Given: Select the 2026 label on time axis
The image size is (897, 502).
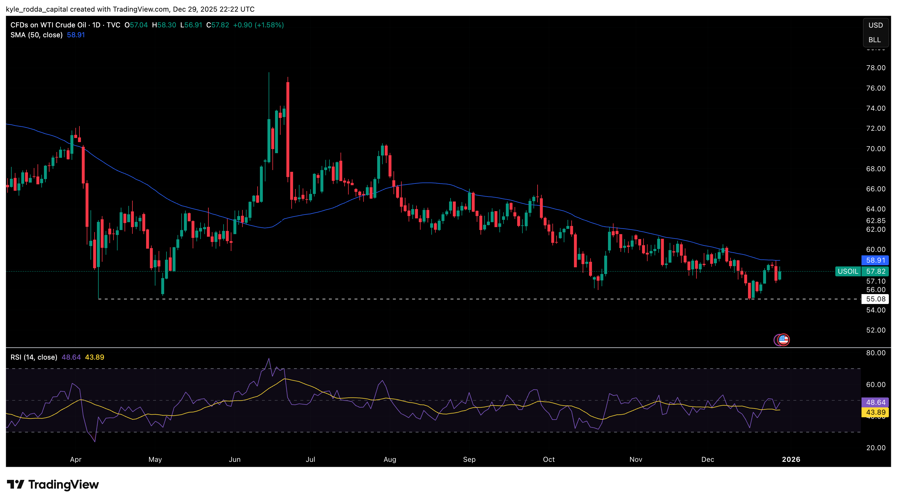Looking at the screenshot, I should pyautogui.click(x=791, y=459).
